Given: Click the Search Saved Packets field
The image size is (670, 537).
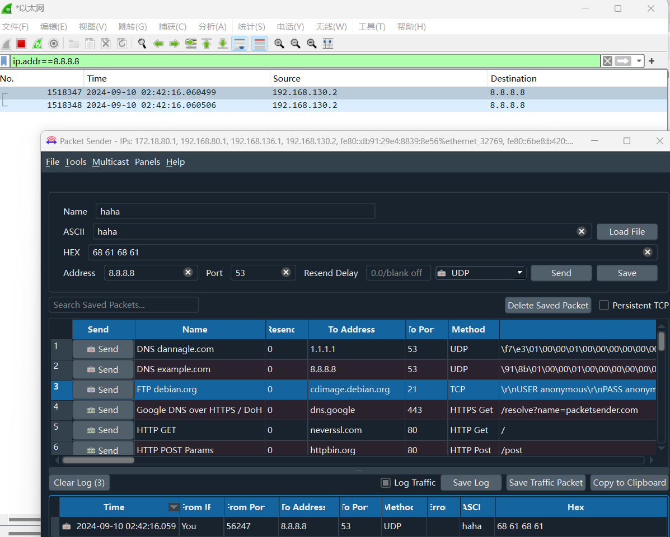Looking at the screenshot, I should (124, 305).
